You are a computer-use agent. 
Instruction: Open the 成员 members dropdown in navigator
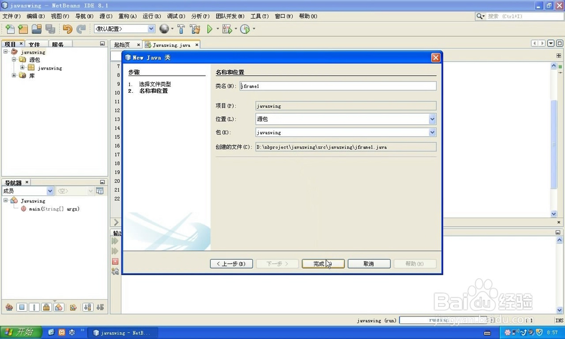pyautogui.click(x=50, y=191)
